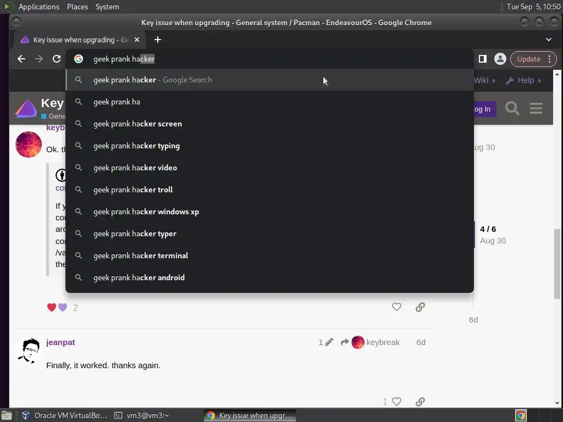The image size is (563, 422).
Task: Choose suggestion 'geek prank hacker typer'
Action: [269, 234]
